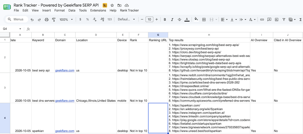Insert a chart
The width and height of the screenshot is (303, 134).
pyautogui.click(x=276, y=19)
